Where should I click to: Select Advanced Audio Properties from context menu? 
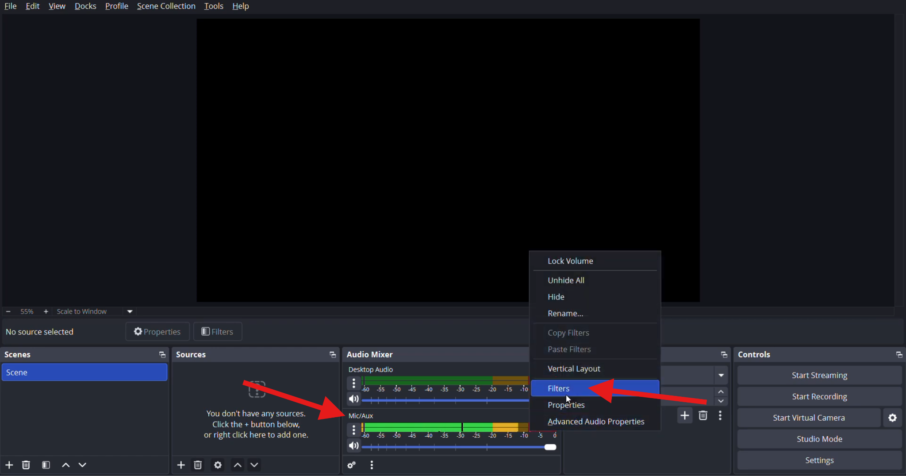coord(596,421)
